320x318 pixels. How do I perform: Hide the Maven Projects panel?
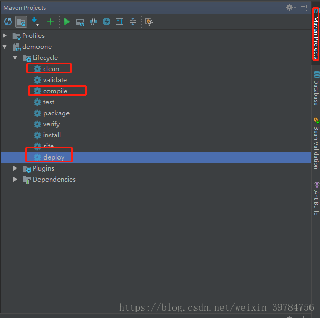click(304, 7)
